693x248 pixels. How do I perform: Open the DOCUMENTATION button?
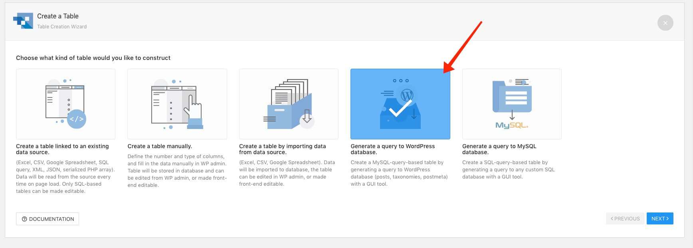48,219
